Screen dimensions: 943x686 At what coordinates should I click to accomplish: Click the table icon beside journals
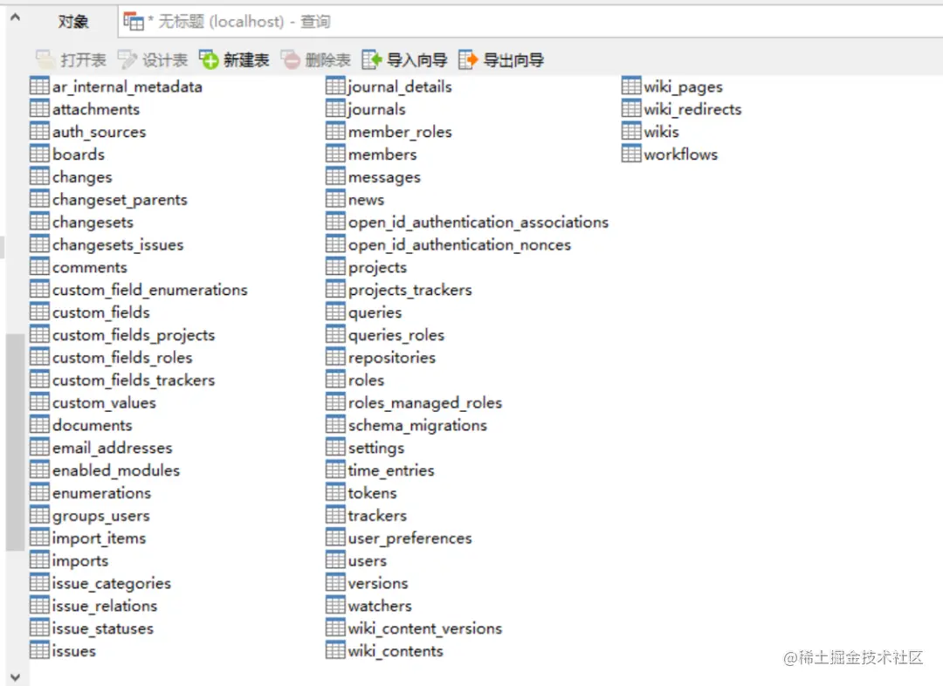335,108
